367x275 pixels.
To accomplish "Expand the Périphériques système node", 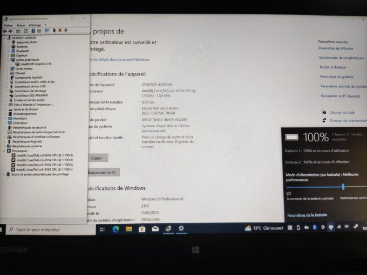I will (x=5, y=146).
